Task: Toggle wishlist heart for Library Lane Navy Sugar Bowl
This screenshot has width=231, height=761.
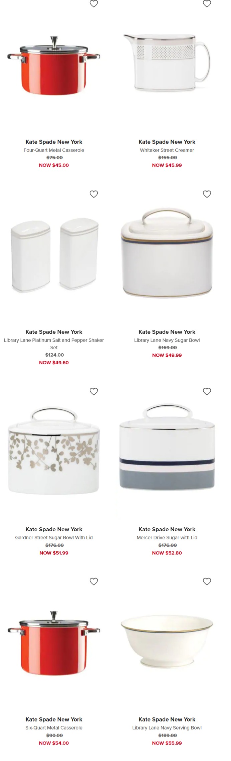Action: coord(207,194)
